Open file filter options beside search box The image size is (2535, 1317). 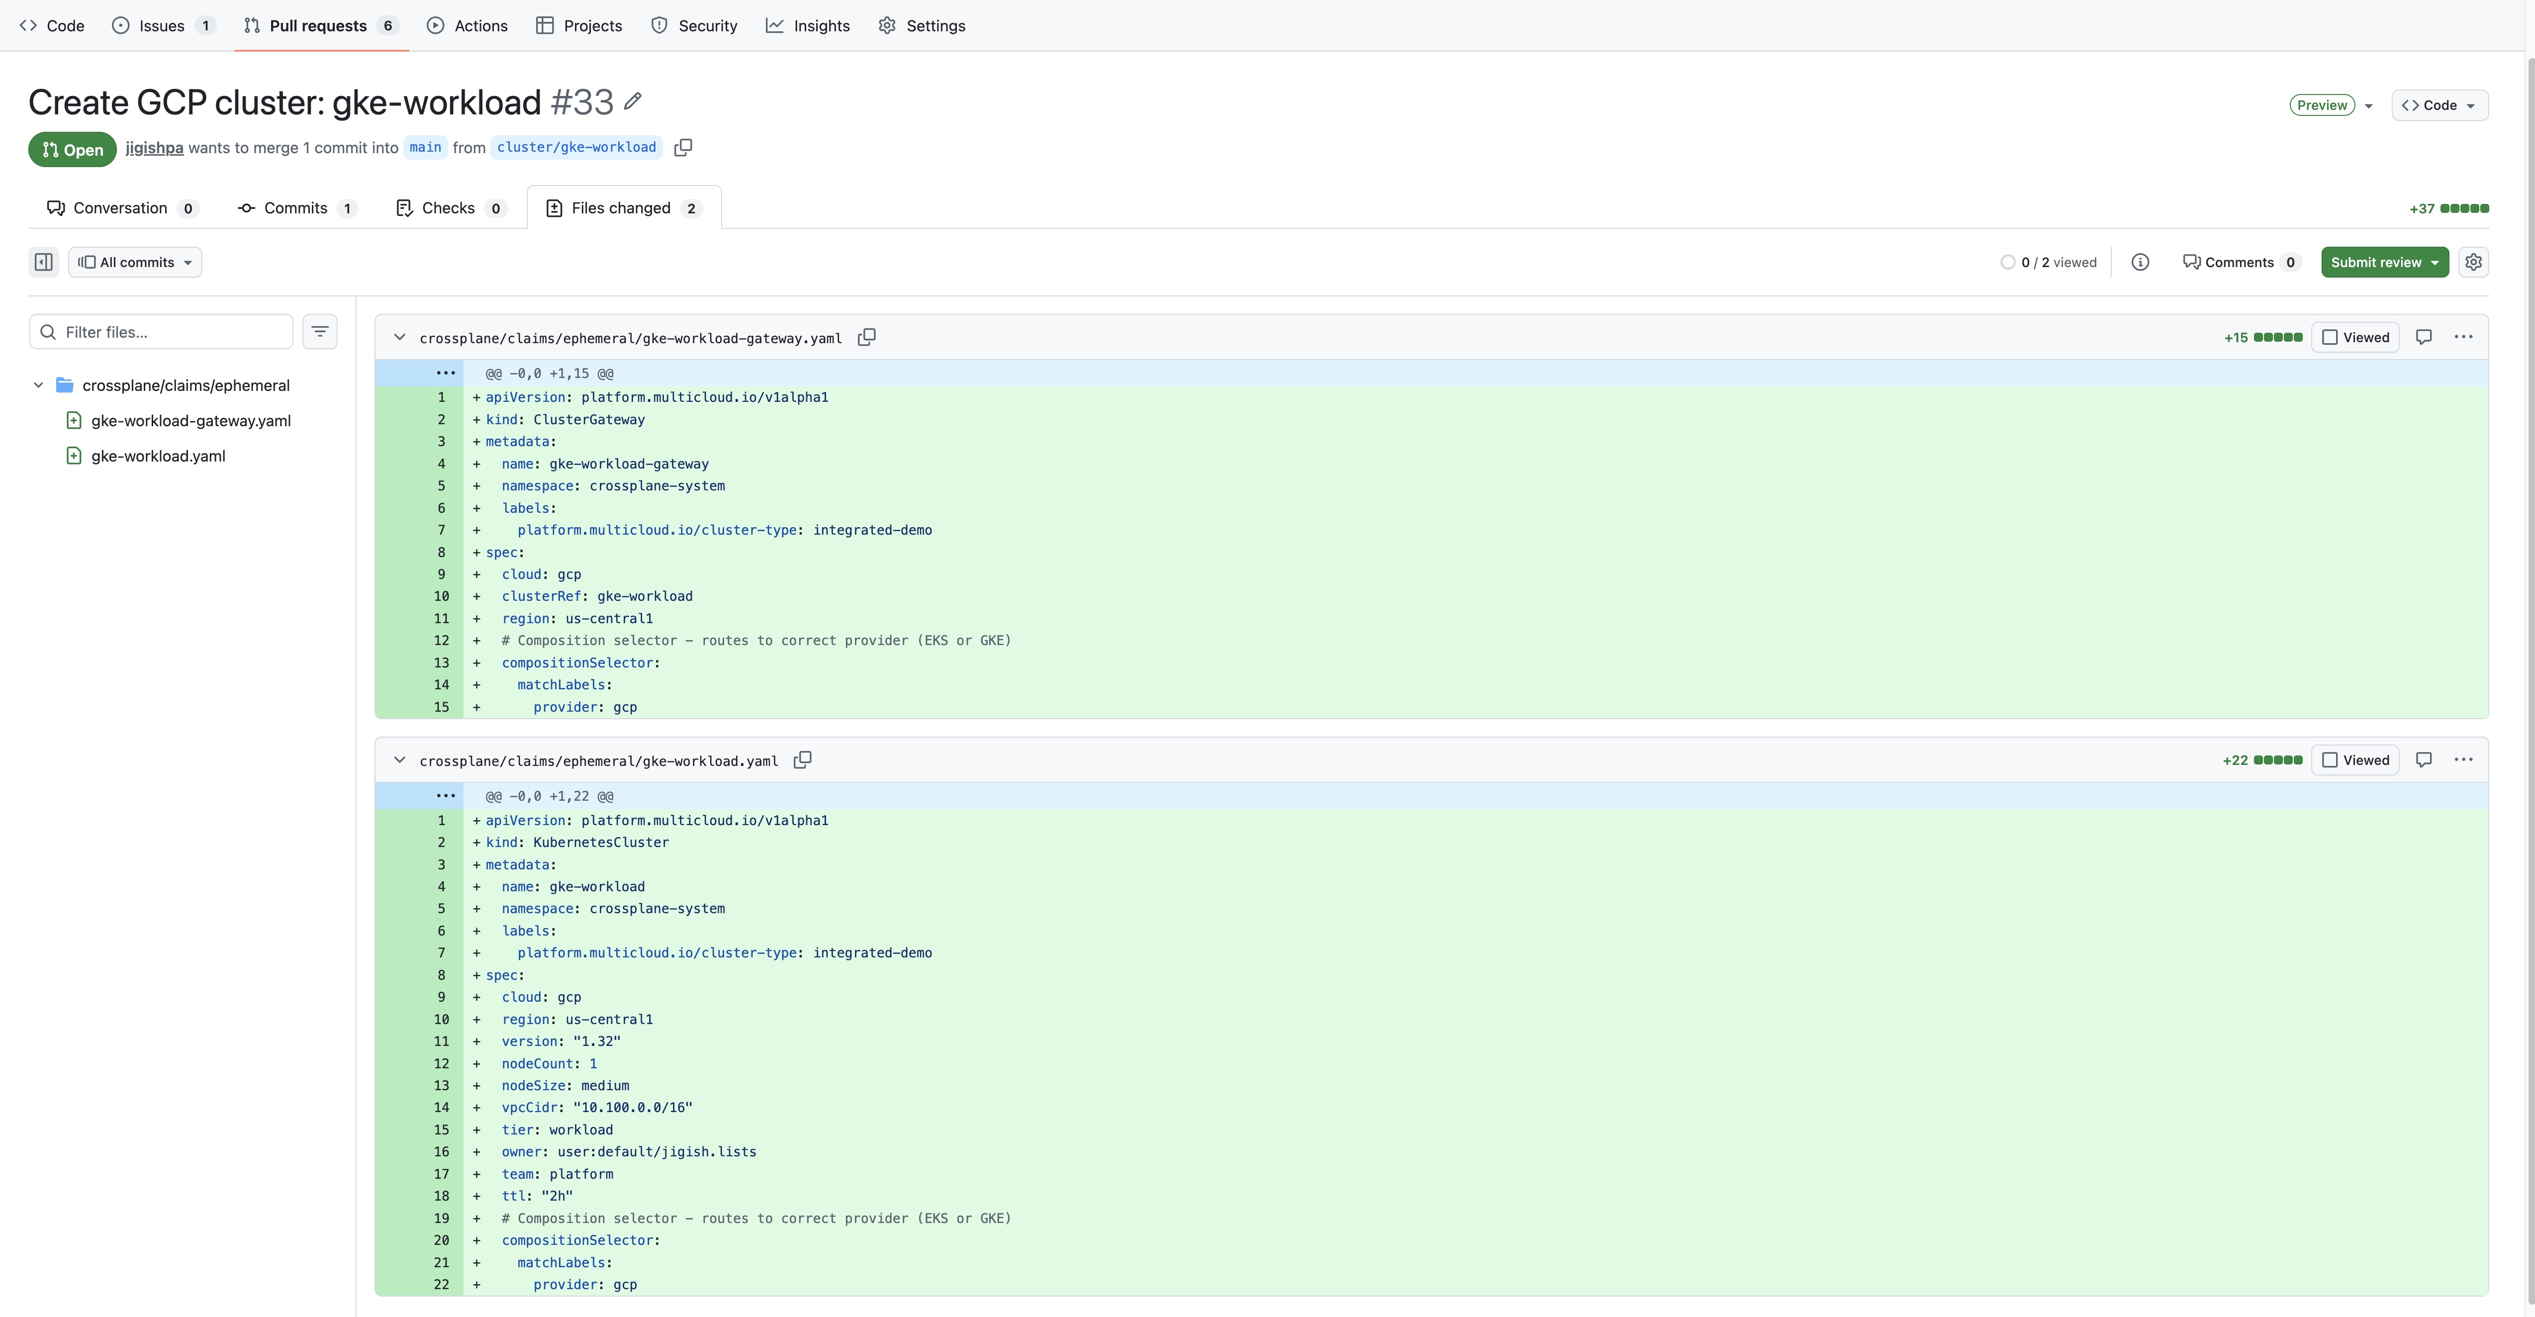(x=320, y=331)
